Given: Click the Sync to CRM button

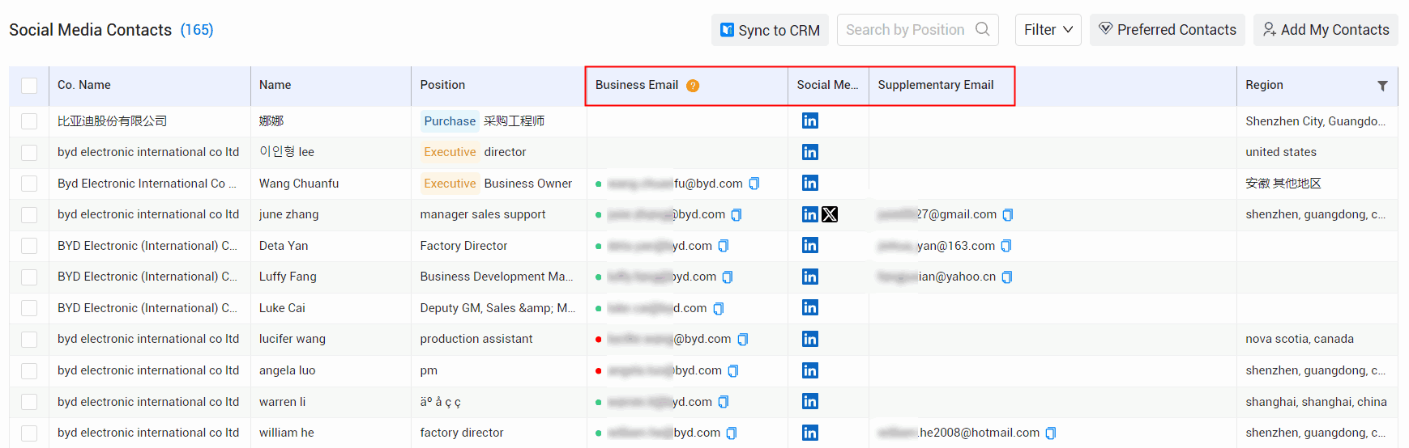Looking at the screenshot, I should [770, 30].
